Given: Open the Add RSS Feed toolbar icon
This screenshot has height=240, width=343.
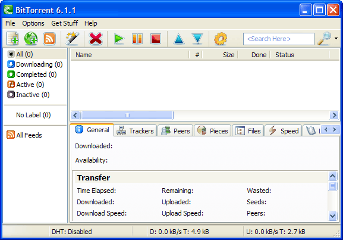Looking at the screenshot, I should point(49,39).
